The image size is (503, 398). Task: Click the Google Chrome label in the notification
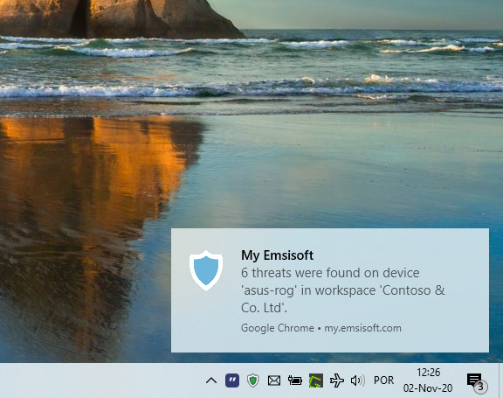click(278, 328)
